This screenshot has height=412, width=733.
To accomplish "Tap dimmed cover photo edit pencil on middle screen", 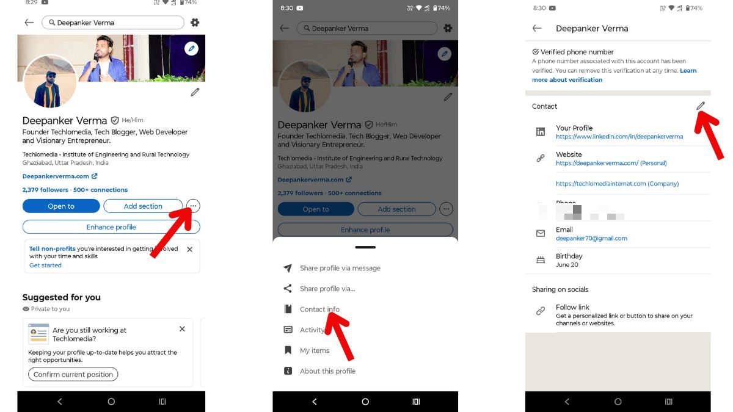I will [x=444, y=54].
